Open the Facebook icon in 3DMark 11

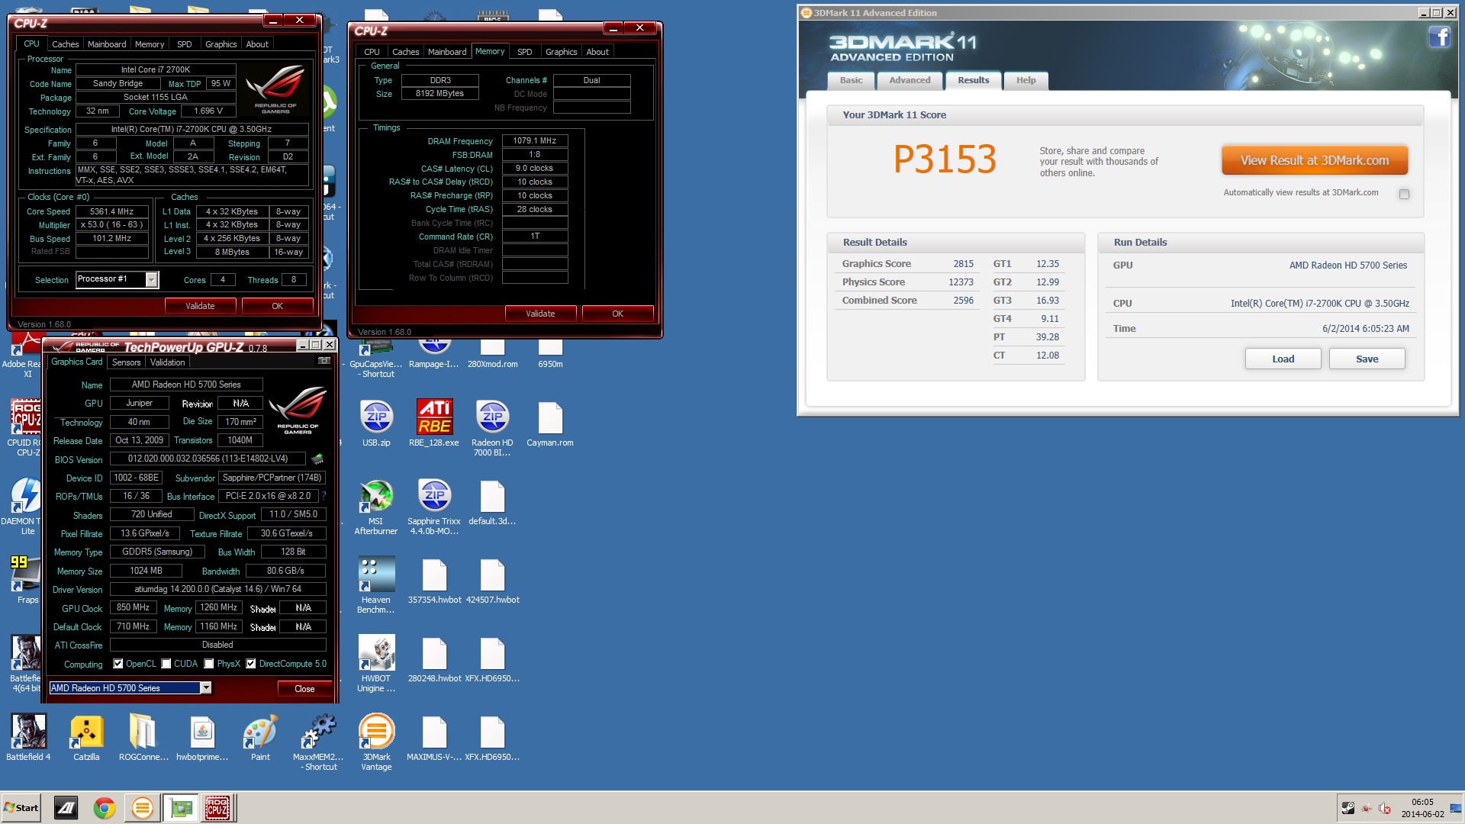tap(1439, 37)
